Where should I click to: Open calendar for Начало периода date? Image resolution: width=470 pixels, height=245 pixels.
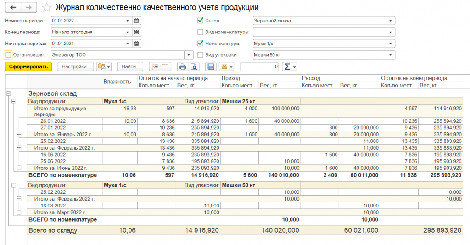(136, 21)
